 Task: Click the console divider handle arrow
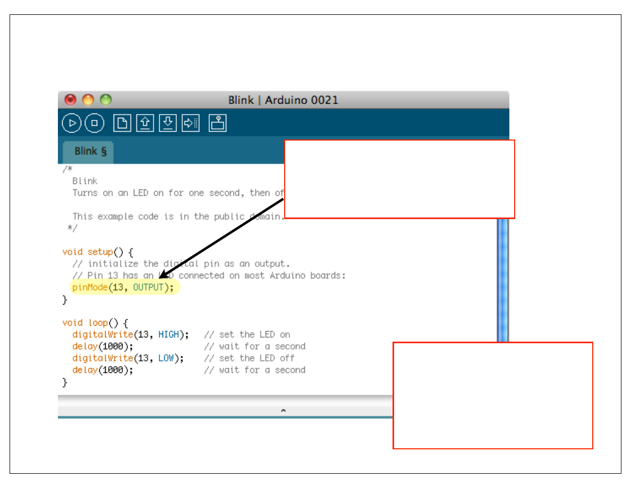click(x=283, y=410)
